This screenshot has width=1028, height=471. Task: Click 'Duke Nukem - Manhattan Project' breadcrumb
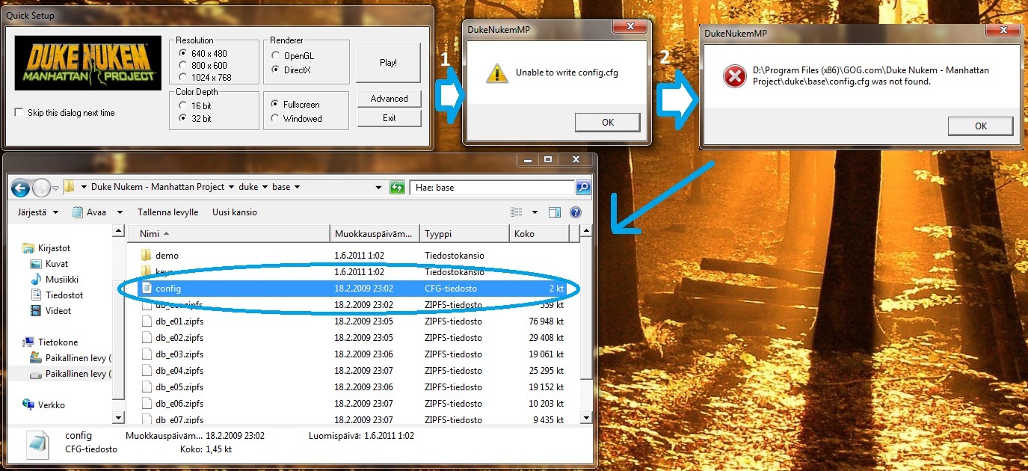coord(158,187)
